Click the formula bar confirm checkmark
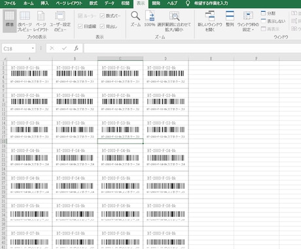Screen dimensions: 301x249 [64, 48]
